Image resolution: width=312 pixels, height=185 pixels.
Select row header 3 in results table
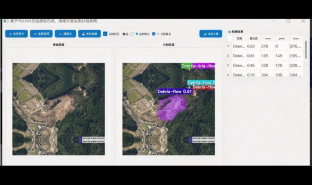228,65
